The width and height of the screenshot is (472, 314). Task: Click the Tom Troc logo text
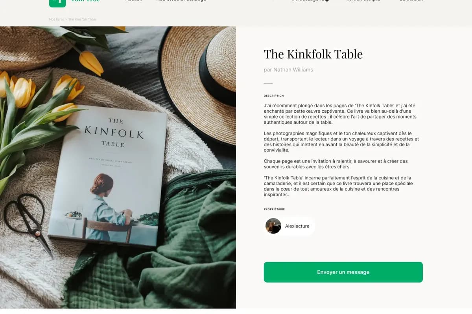click(x=85, y=1)
